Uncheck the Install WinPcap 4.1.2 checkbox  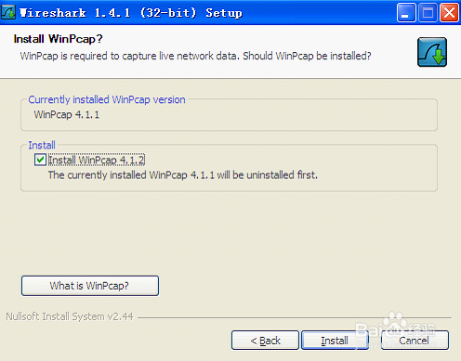point(40,160)
